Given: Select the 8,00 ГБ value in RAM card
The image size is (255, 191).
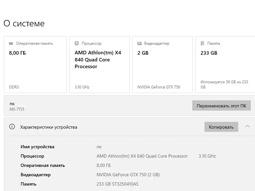Looking at the screenshot, I should pos(17,53).
